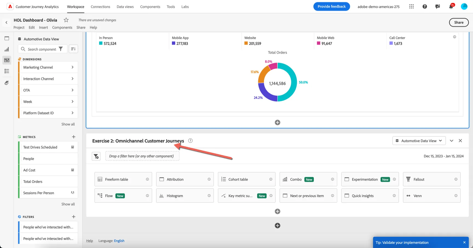Add a blank panel with bottom plus icon
473x248 pixels.
tap(277, 226)
